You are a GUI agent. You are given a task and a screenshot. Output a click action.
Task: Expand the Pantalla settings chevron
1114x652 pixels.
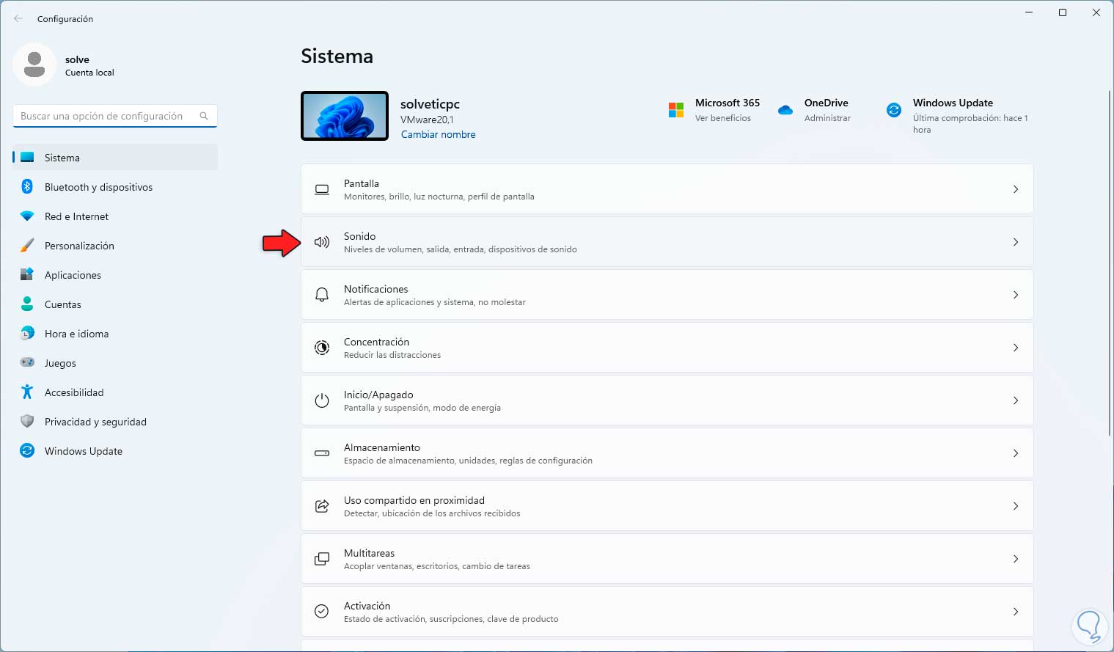click(1016, 189)
